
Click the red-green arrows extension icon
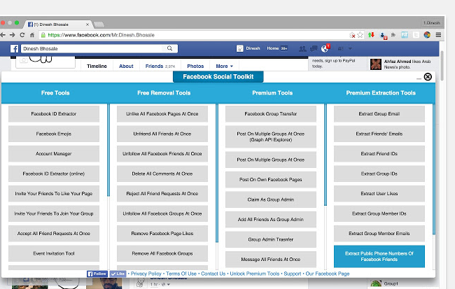point(371,35)
